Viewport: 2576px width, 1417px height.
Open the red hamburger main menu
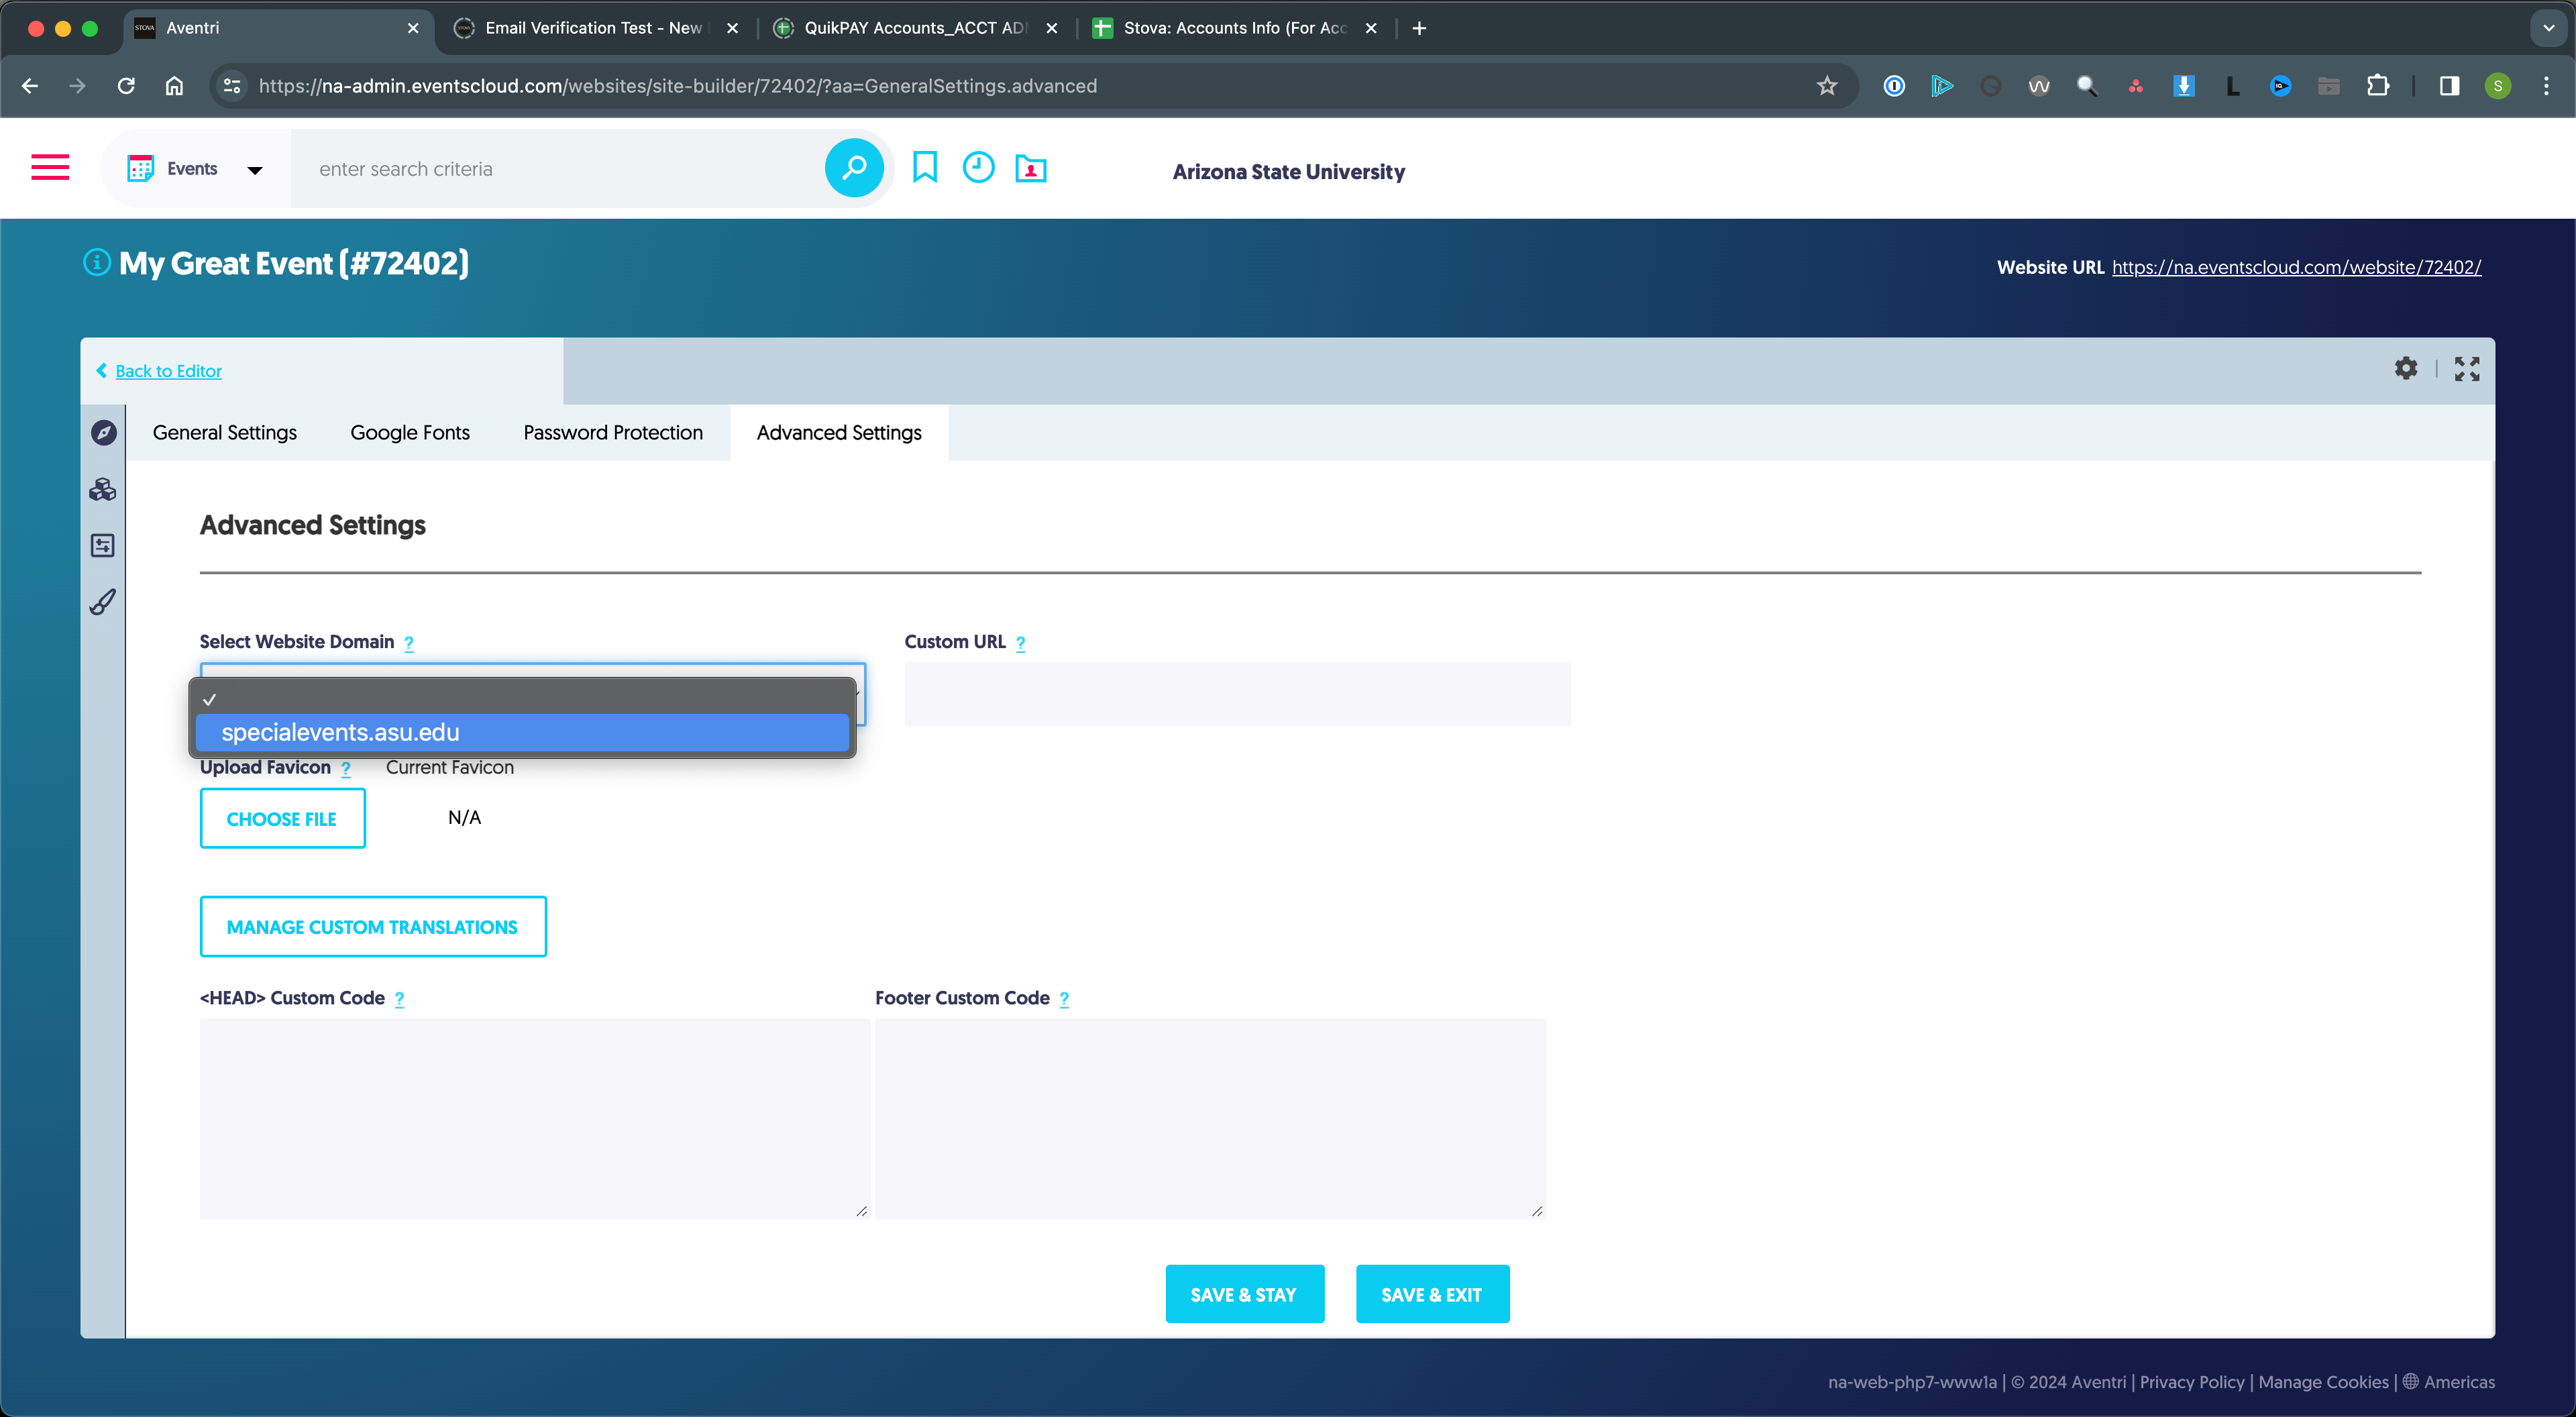(x=50, y=167)
